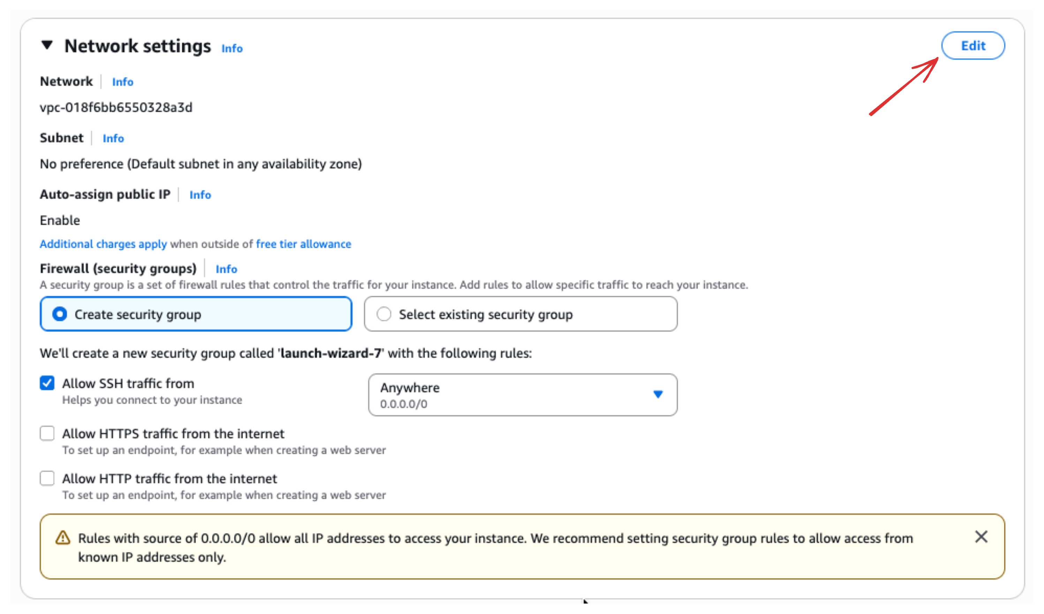Open Info link next to Network label

pyautogui.click(x=123, y=82)
